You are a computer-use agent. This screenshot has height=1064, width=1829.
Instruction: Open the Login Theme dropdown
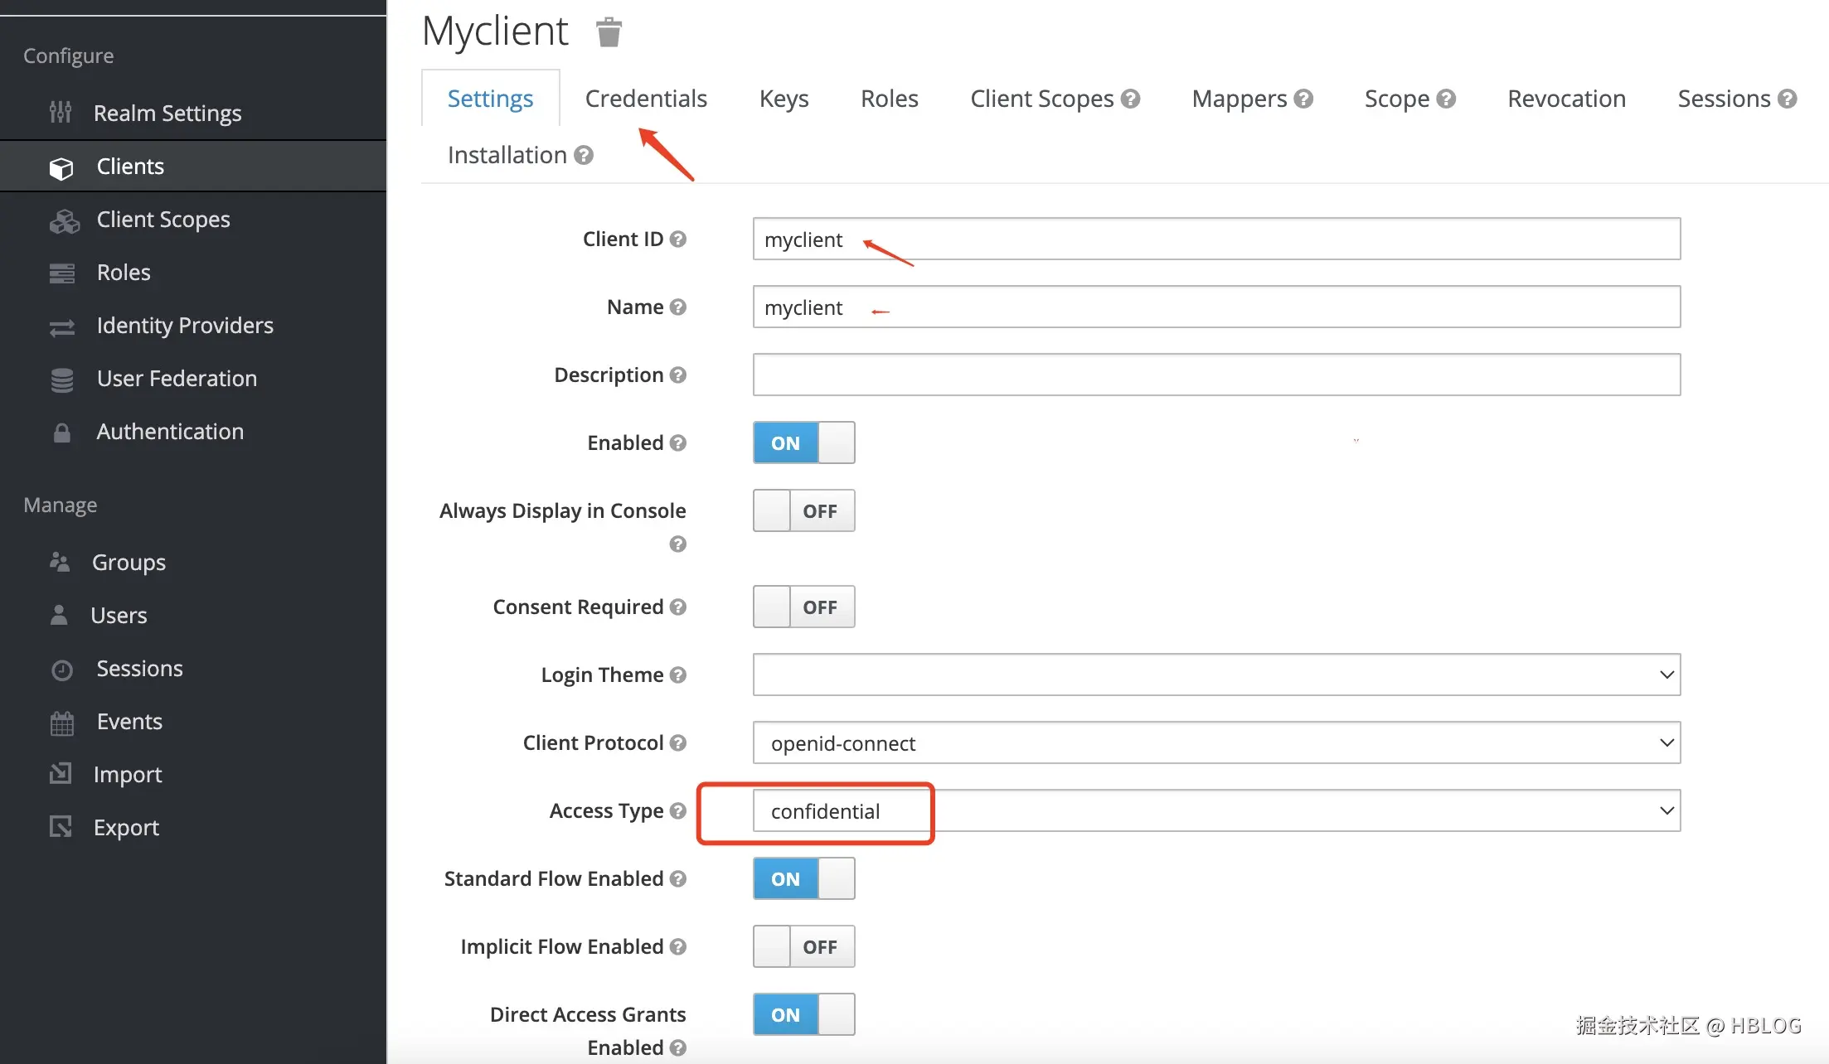[x=1215, y=675]
